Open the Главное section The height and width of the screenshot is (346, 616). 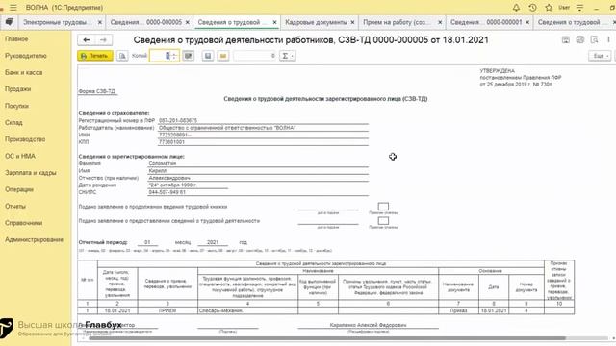[x=16, y=39]
